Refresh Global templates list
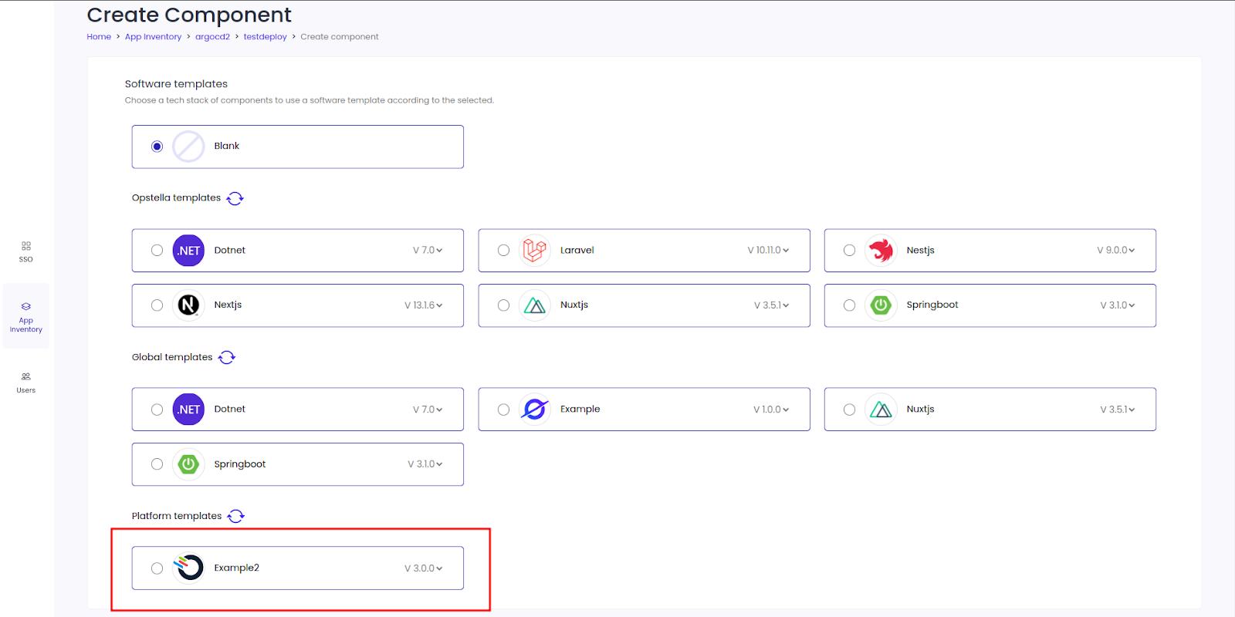 click(x=227, y=357)
